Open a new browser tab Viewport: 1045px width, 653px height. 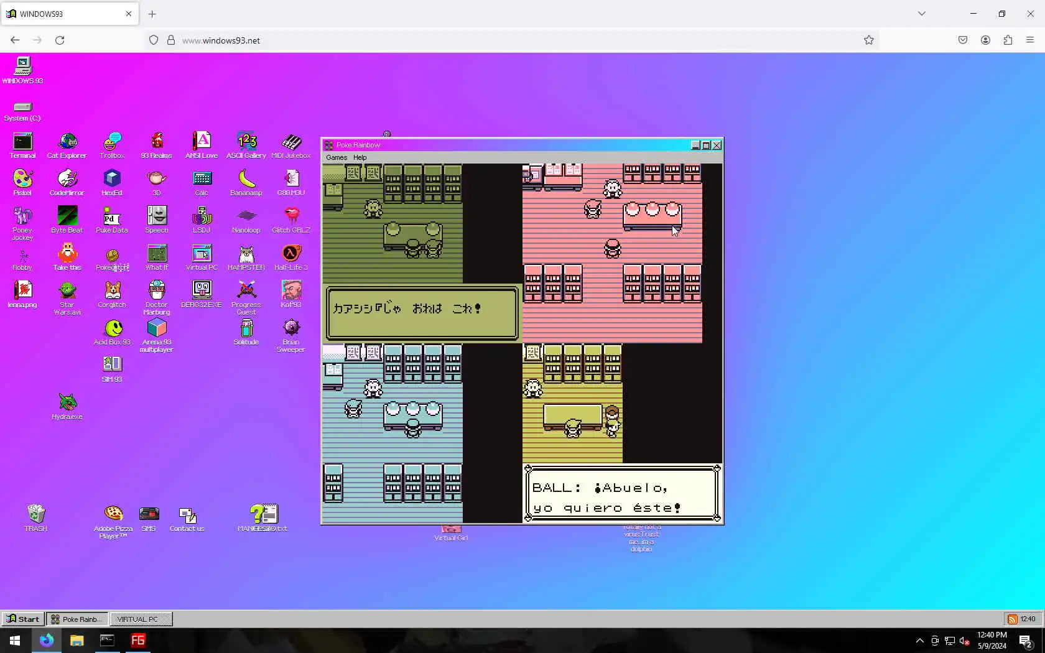pyautogui.click(x=152, y=14)
